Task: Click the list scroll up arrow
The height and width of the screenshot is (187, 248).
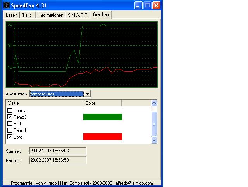Action: [x=154, y=103]
